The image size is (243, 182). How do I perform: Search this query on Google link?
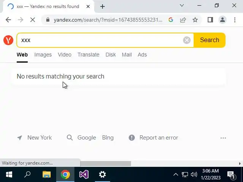tap(87, 138)
